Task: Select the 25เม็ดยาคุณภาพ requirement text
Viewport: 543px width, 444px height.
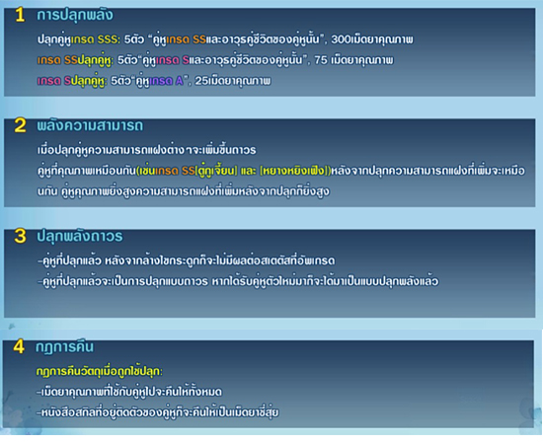Action: [232, 81]
